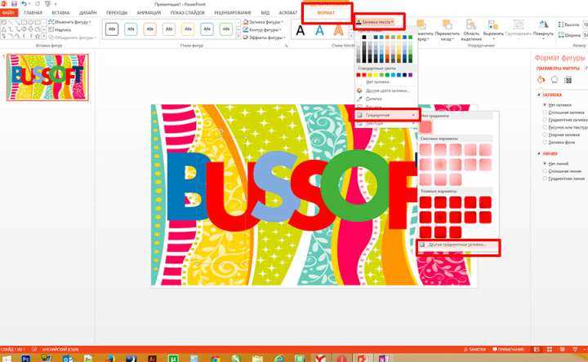Click the Надпись text box button
Viewport: 588px width, 362px height.
(x=60, y=29)
